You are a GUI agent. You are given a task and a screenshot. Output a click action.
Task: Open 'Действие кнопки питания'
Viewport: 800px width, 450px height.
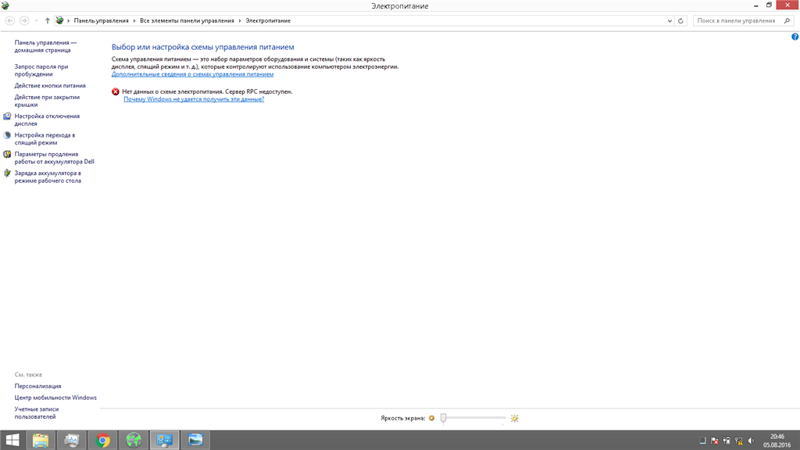pos(50,86)
